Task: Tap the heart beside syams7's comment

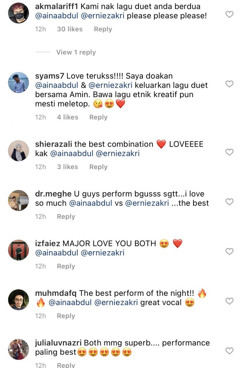Action: (x=229, y=84)
